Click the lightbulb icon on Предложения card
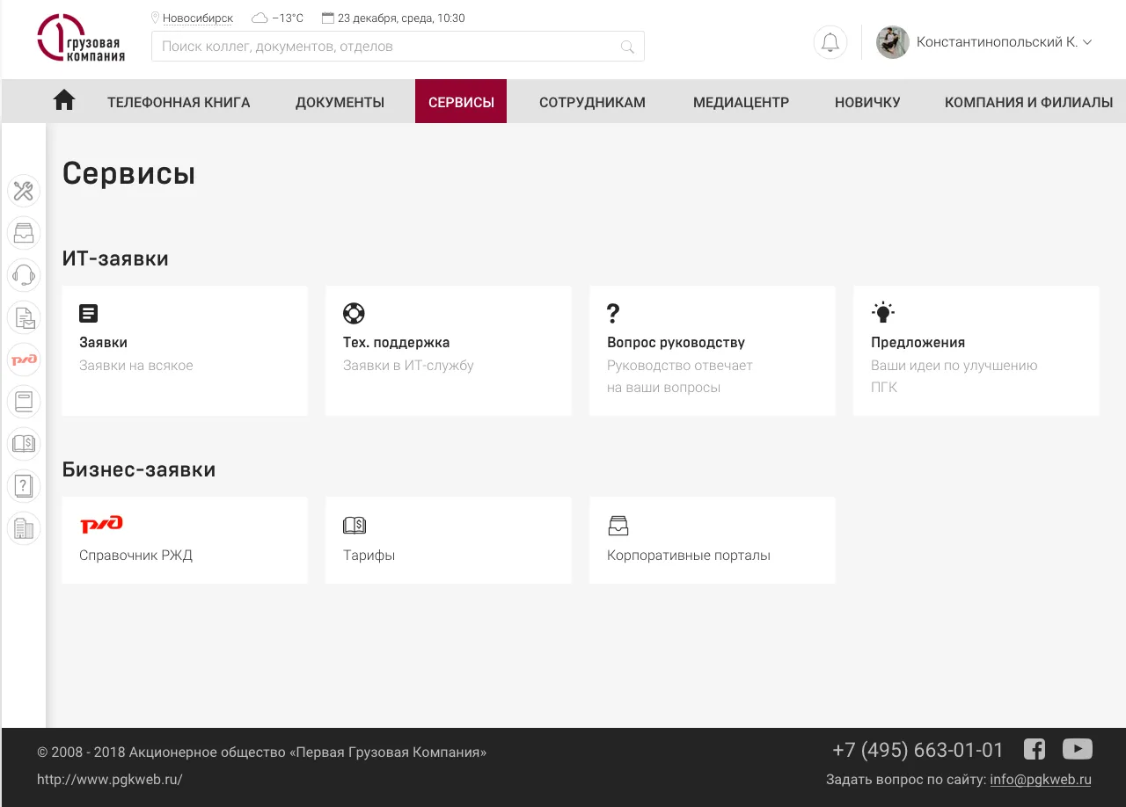 point(882,312)
